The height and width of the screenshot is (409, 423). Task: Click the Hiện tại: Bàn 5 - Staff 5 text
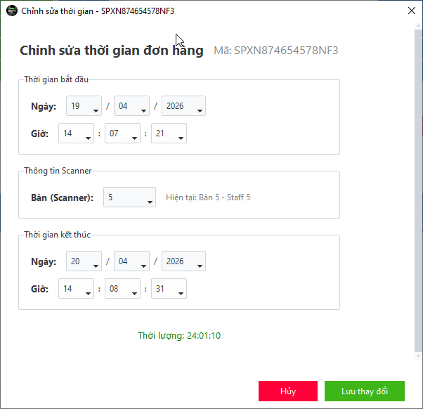tap(208, 197)
